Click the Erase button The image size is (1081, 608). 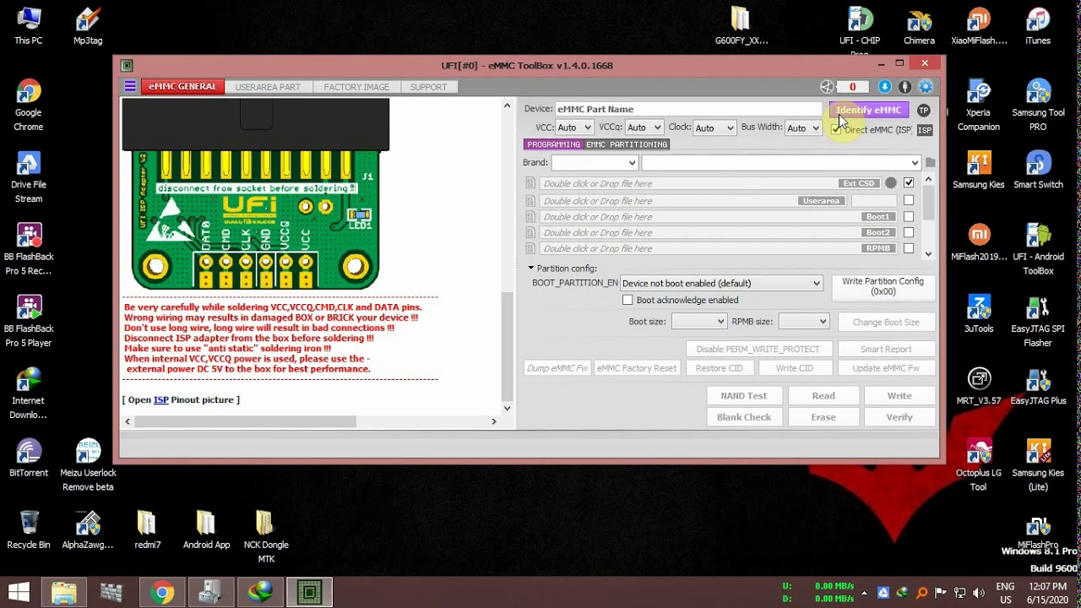[x=823, y=417]
